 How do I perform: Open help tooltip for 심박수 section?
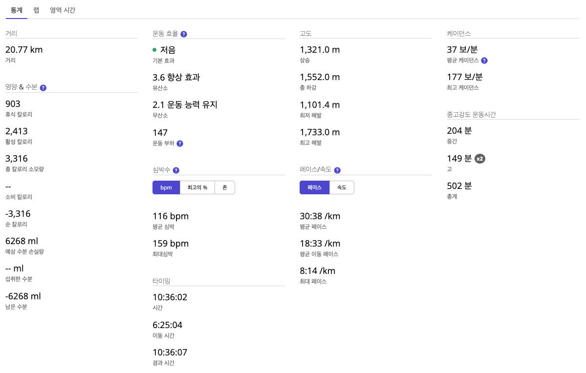[x=176, y=170]
